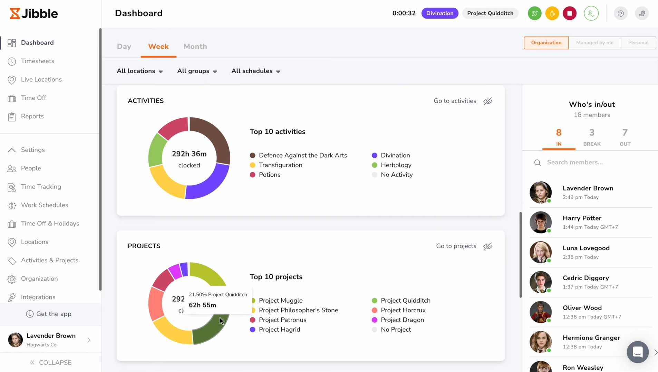
Task: Select Cedric Diggory in member list
Action: tap(590, 282)
